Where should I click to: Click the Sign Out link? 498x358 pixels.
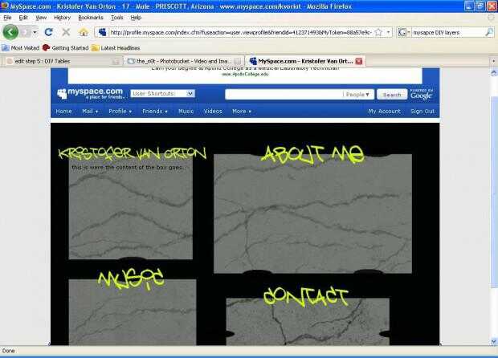[x=422, y=112]
